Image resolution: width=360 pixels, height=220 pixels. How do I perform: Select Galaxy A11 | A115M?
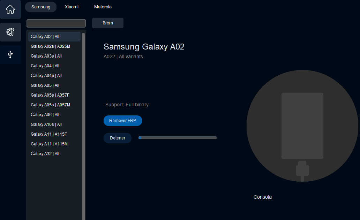click(x=54, y=144)
